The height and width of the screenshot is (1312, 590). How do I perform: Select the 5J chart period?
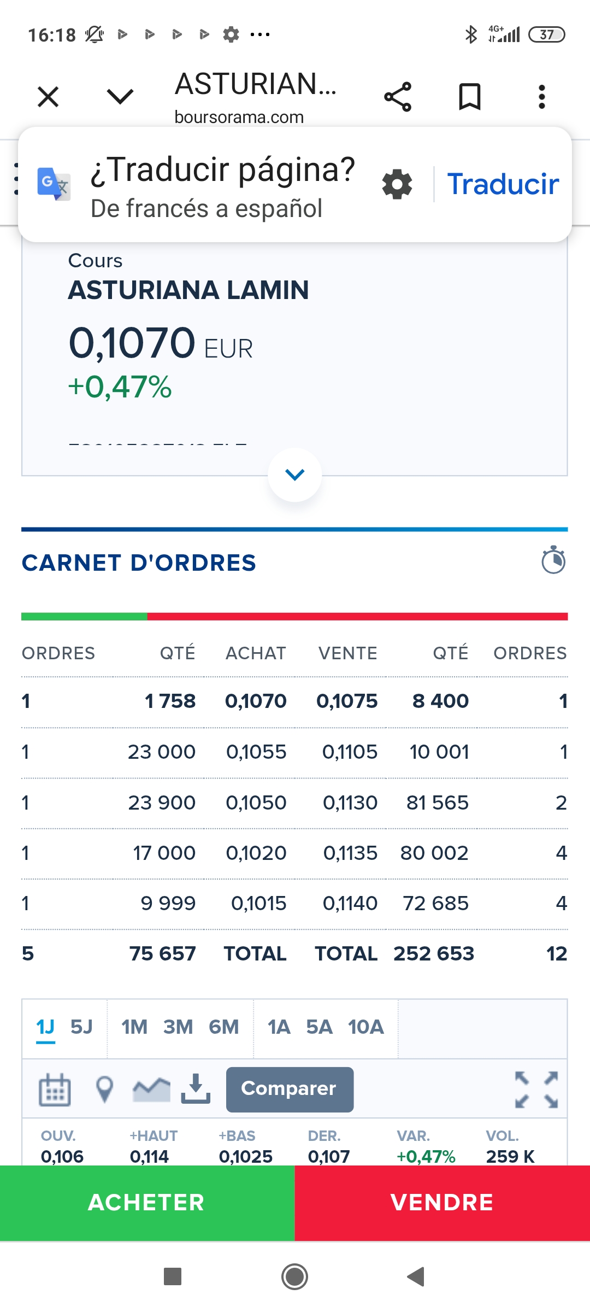(81, 1027)
